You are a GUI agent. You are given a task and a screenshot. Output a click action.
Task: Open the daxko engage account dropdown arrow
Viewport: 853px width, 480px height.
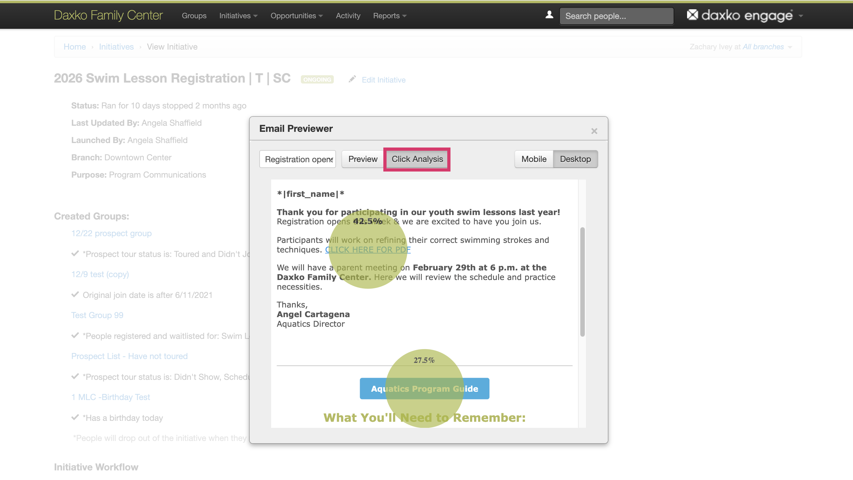801,16
